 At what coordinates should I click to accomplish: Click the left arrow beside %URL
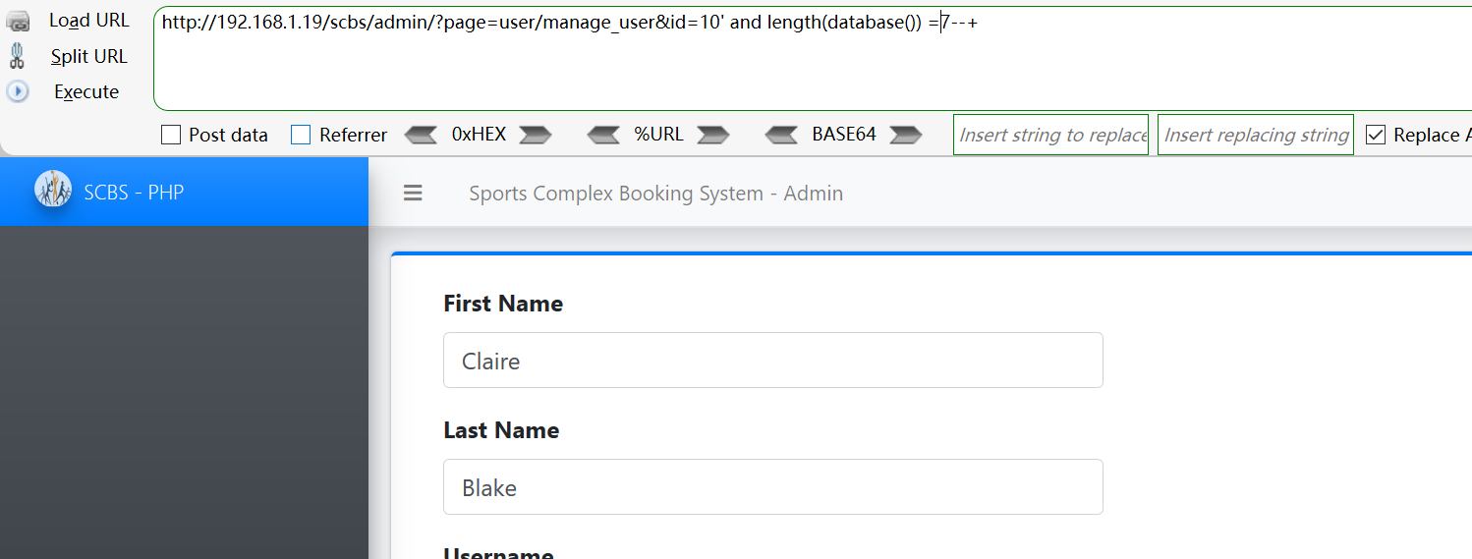click(x=603, y=135)
